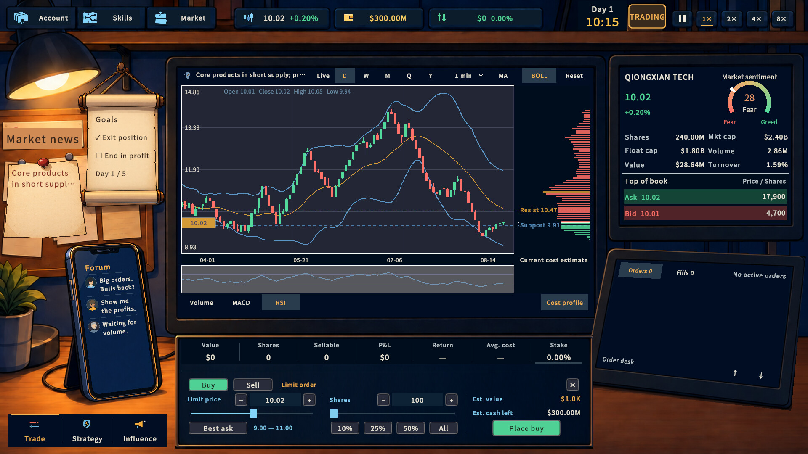Open the Strategy icon at the bottom
The width and height of the screenshot is (808, 454).
(87, 424)
